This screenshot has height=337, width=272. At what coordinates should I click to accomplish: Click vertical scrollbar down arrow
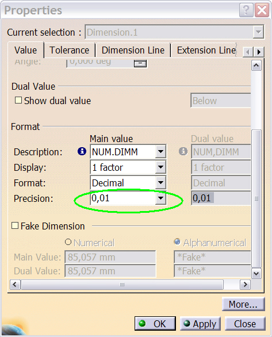[x=256, y=274]
